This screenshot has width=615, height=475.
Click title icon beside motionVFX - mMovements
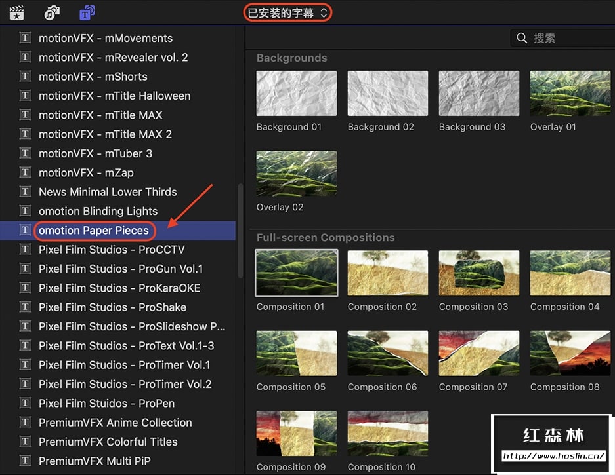(x=25, y=38)
